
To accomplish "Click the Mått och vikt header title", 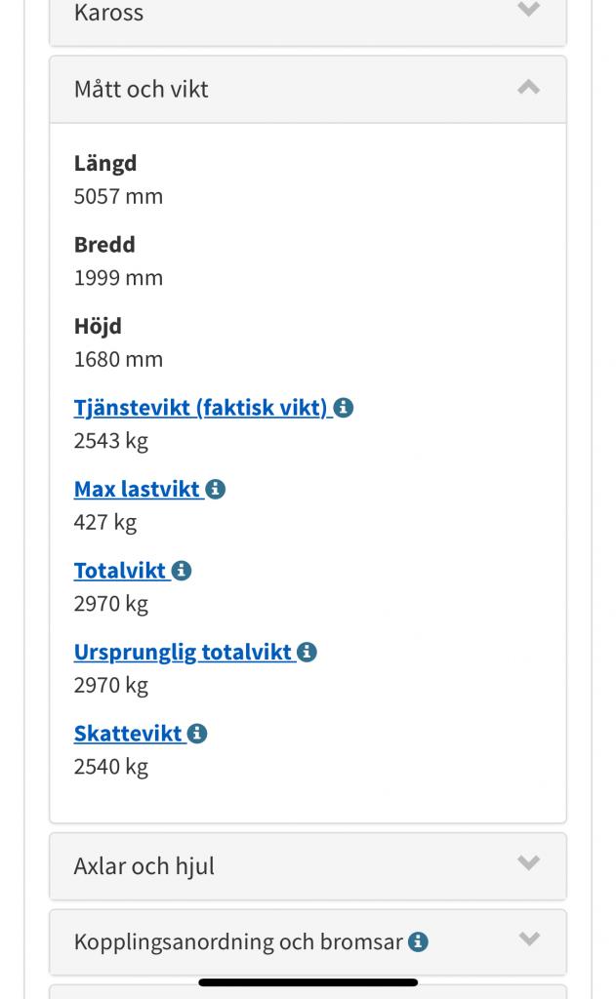I will tap(142, 90).
